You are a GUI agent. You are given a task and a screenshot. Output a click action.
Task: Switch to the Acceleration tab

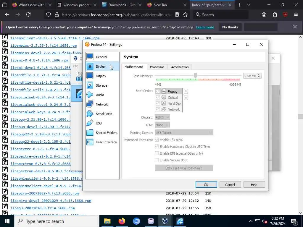click(x=180, y=67)
